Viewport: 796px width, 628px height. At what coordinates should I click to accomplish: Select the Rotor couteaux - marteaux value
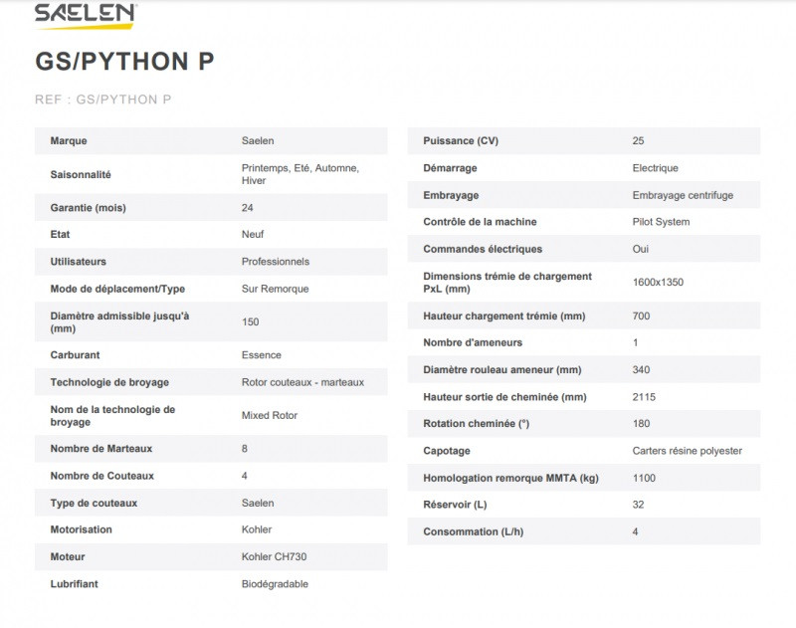tap(303, 382)
